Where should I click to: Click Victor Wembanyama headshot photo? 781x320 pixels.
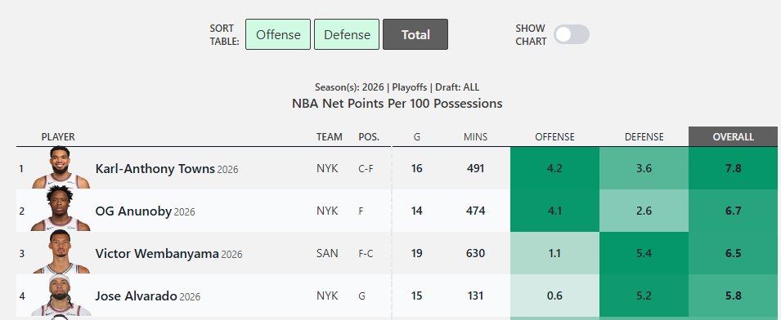61,252
